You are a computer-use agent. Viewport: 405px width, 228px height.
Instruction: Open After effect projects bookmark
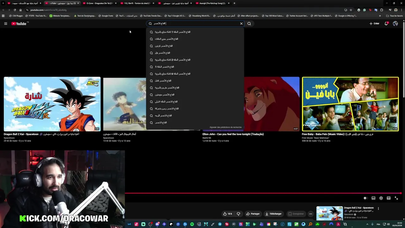248,16
